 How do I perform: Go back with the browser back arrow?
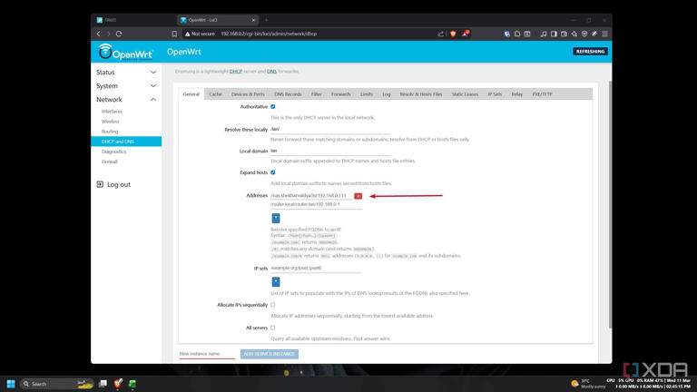pos(99,34)
